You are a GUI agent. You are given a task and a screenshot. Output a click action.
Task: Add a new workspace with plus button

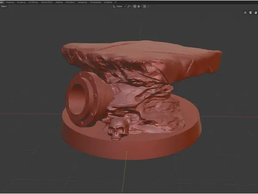(x=116, y=2)
